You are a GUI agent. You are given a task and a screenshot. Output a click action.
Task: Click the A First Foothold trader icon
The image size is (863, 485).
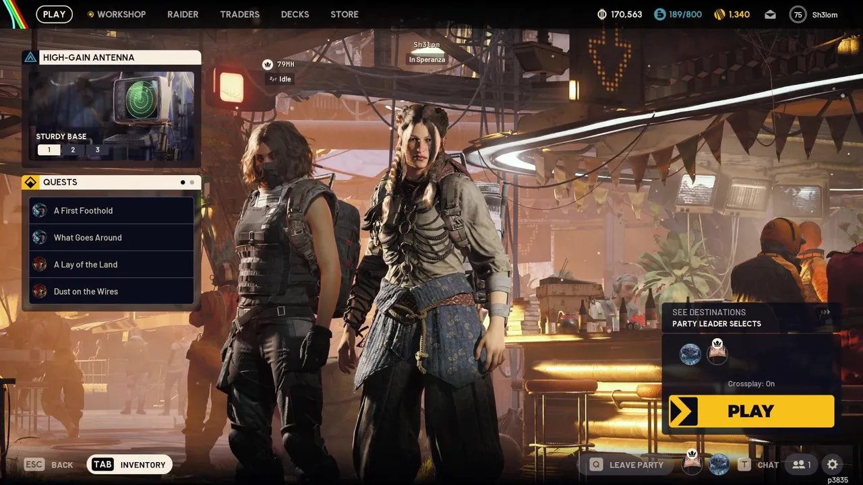pyautogui.click(x=40, y=210)
